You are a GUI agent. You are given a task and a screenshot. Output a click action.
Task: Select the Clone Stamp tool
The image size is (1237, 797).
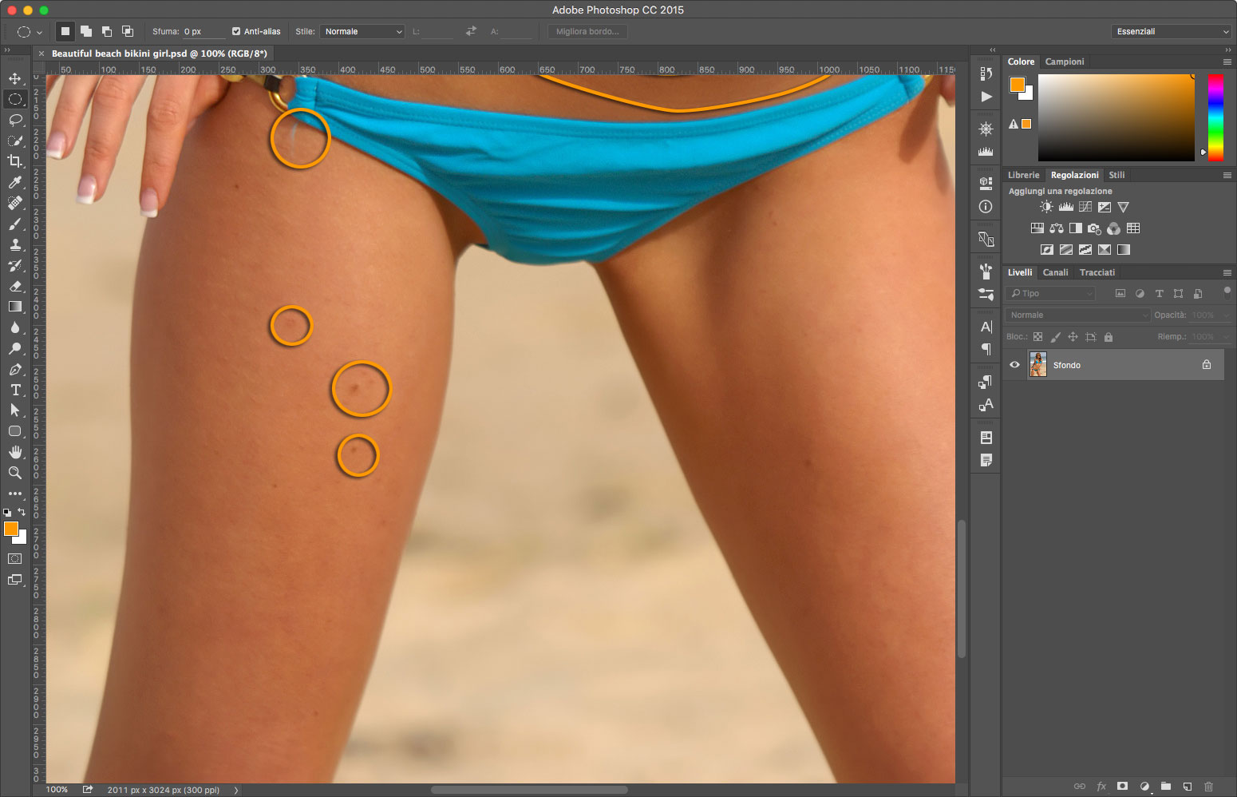coord(15,244)
